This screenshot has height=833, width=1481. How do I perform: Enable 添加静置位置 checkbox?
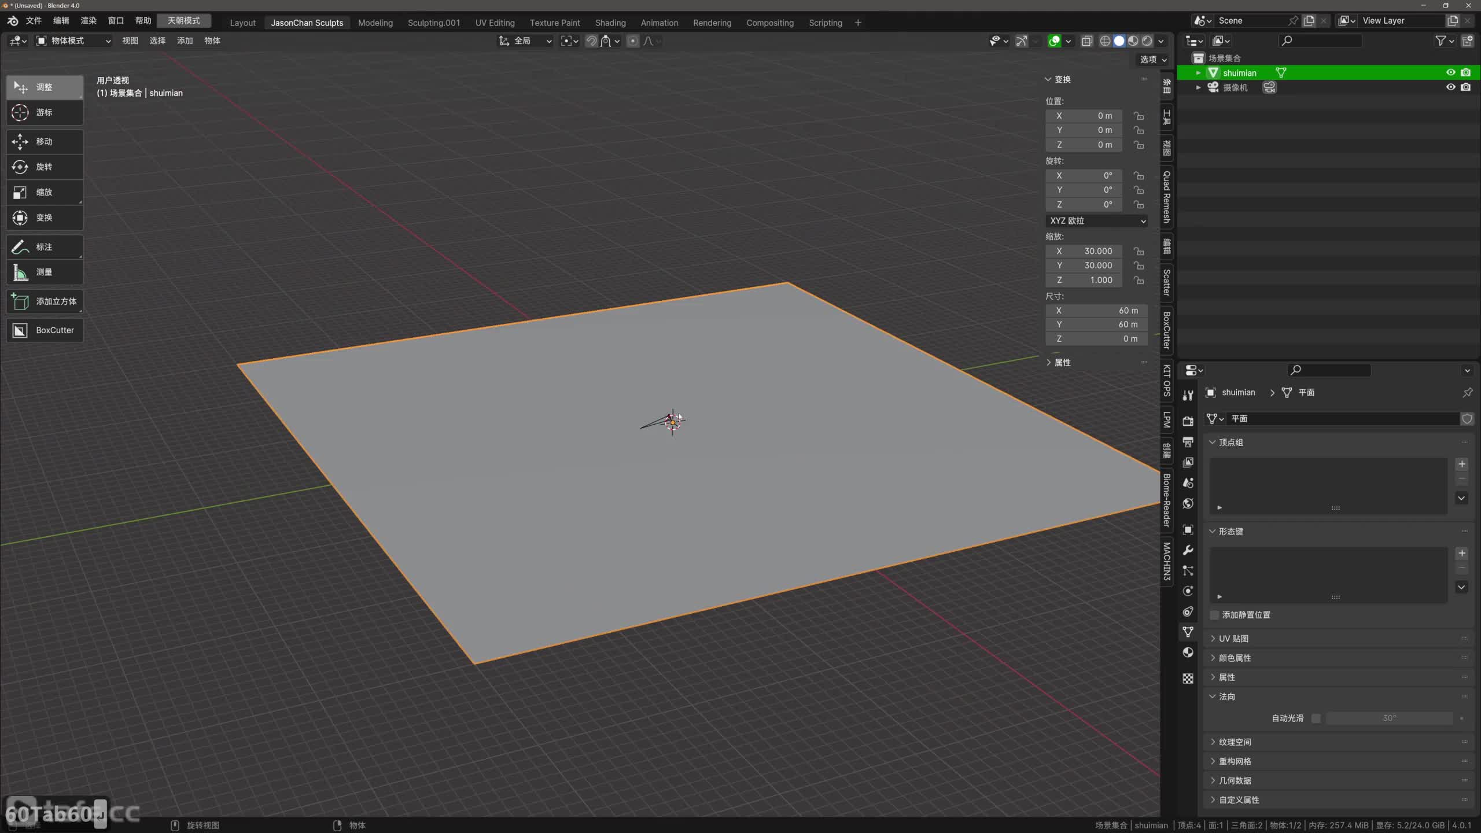[x=1214, y=614]
